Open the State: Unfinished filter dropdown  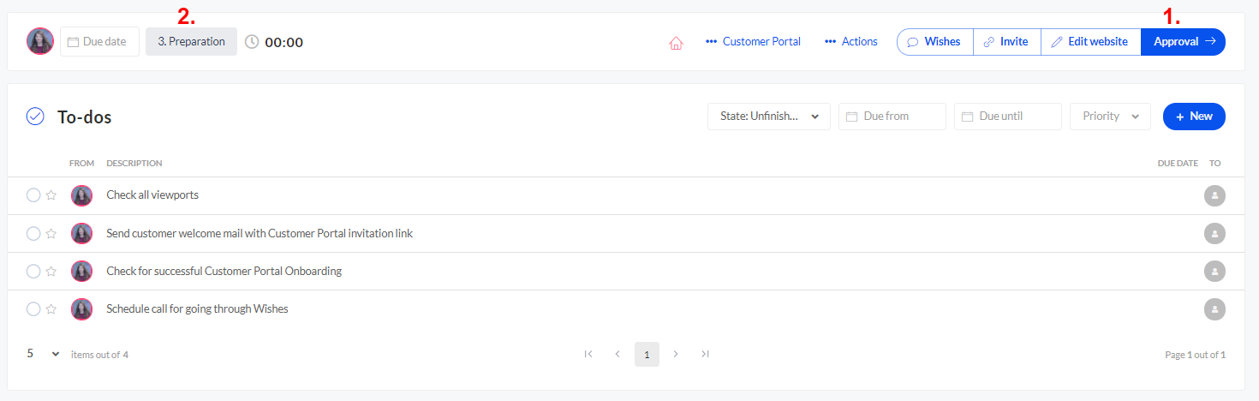pyautogui.click(x=768, y=117)
